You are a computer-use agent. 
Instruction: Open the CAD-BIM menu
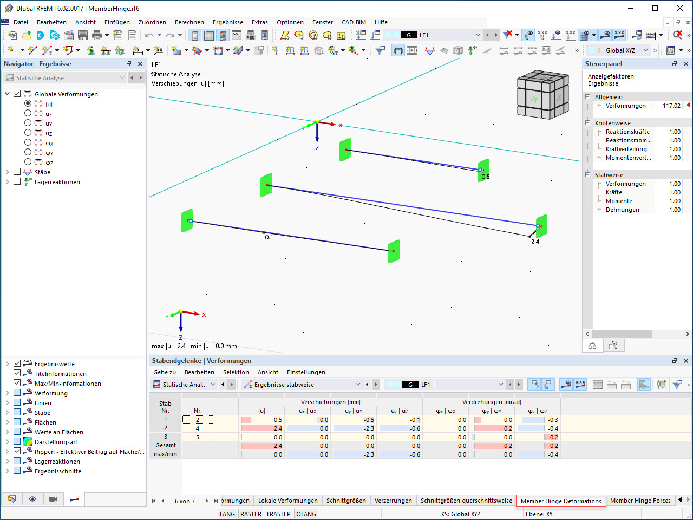(354, 22)
